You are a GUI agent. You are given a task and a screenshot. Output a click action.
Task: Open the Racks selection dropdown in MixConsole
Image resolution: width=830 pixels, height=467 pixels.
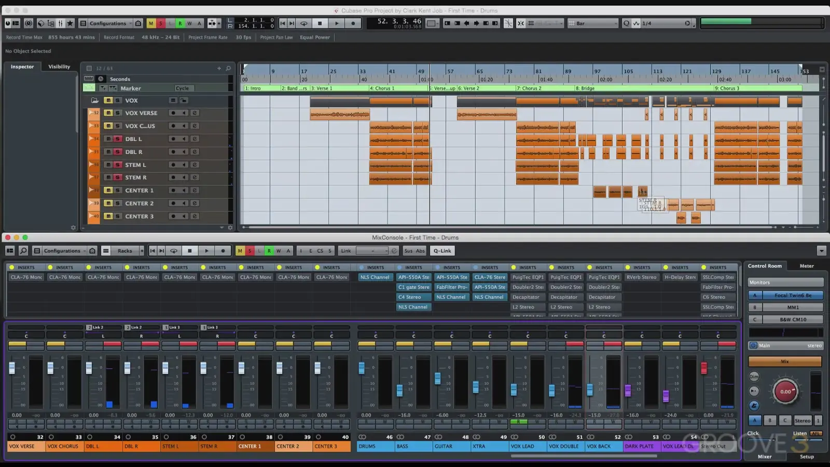pyautogui.click(x=125, y=251)
